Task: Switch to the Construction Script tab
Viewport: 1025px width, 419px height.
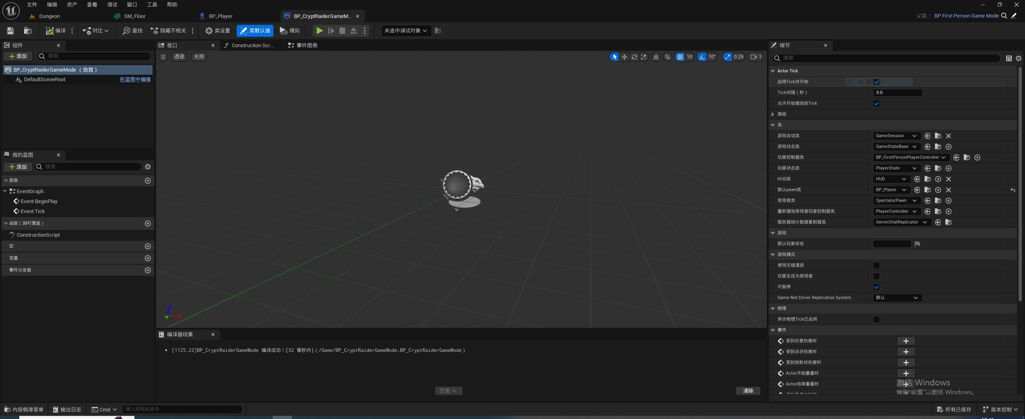Action: [252, 46]
